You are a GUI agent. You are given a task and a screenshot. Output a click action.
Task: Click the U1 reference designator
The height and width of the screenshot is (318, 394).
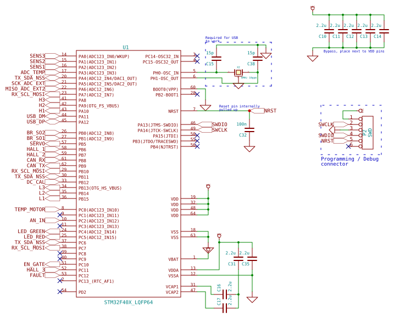coord(126,47)
